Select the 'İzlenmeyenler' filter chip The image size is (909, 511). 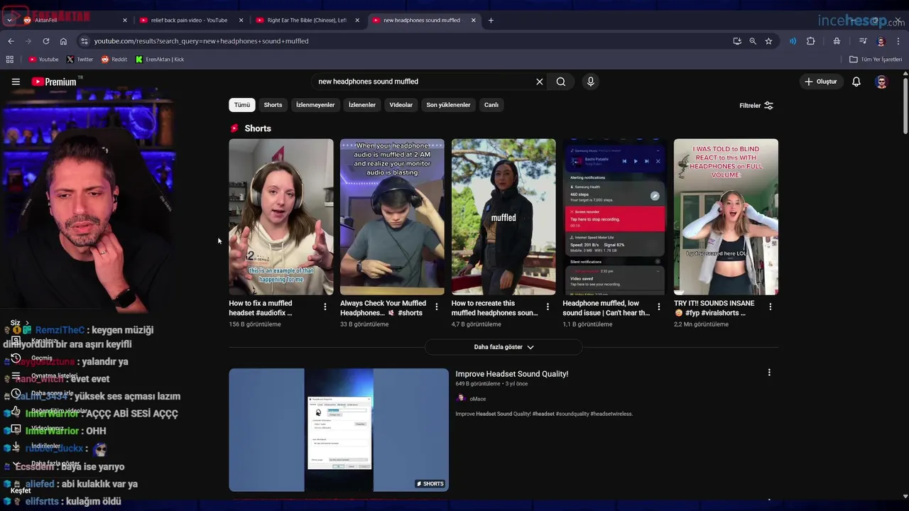tap(315, 105)
